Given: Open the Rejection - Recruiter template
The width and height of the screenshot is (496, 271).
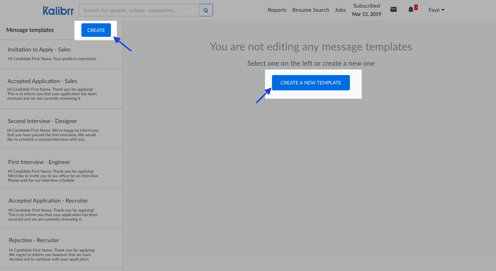Looking at the screenshot, I should tap(61, 248).
